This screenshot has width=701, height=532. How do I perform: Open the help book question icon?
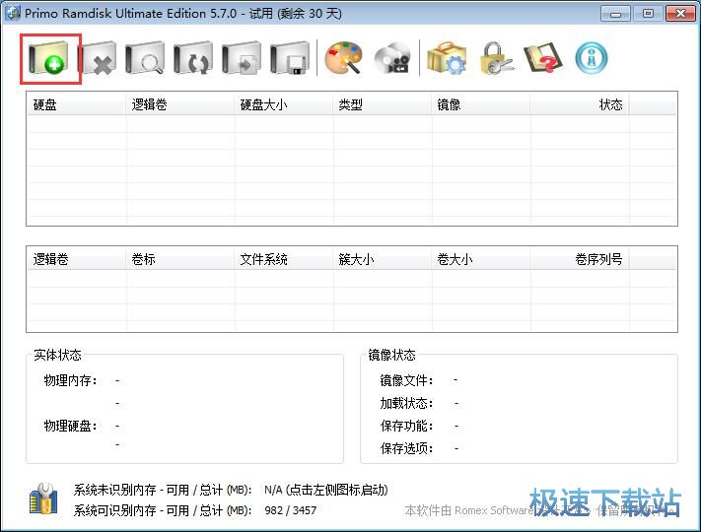click(x=542, y=58)
